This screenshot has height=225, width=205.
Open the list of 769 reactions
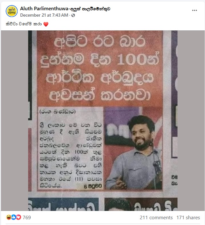pyautogui.click(x=27, y=217)
